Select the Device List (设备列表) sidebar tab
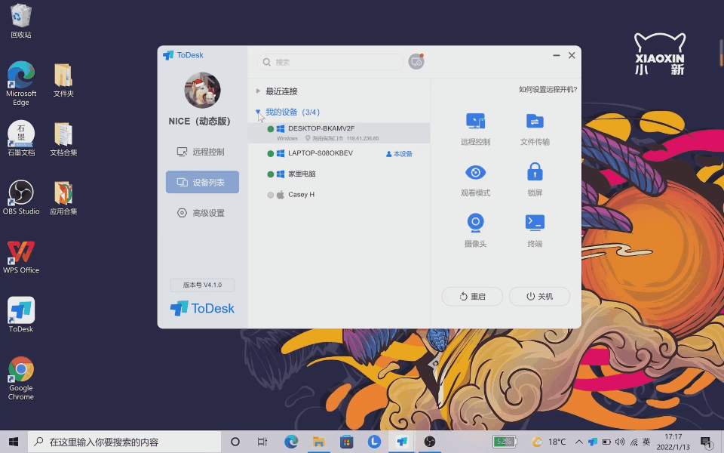The width and height of the screenshot is (724, 453). (201, 182)
